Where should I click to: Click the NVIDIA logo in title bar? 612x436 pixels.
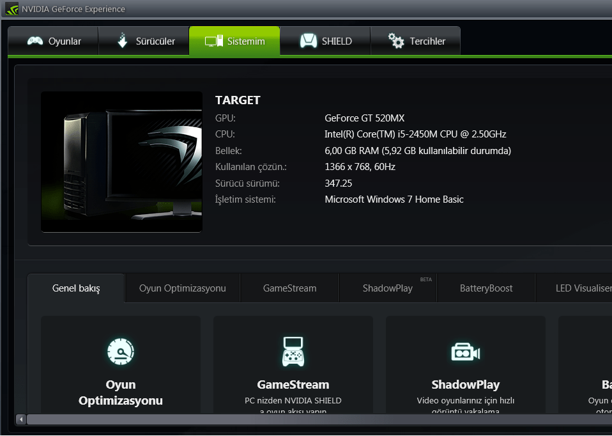pyautogui.click(x=11, y=9)
